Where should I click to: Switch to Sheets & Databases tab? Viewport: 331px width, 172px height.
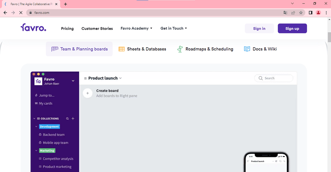(142, 49)
